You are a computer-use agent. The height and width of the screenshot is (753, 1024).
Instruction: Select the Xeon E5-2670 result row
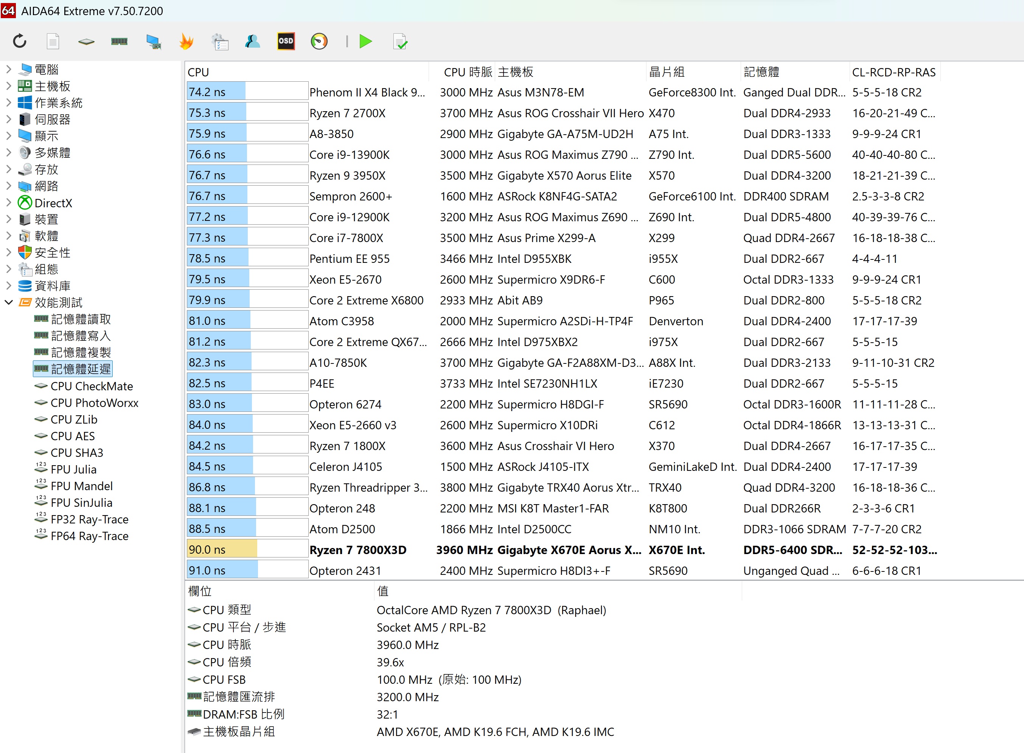click(563, 279)
